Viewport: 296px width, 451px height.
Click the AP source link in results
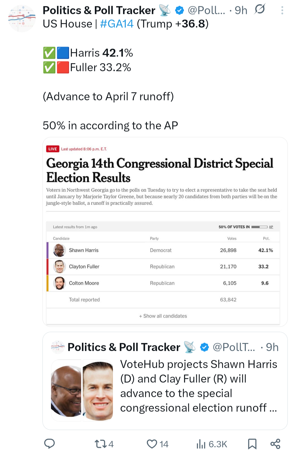point(271,227)
